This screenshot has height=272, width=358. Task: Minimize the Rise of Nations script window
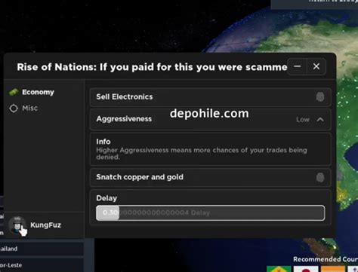coord(298,66)
